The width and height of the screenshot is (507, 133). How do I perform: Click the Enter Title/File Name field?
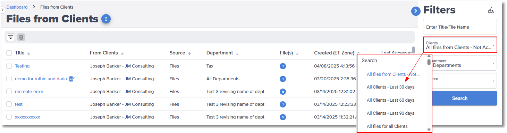pyautogui.click(x=460, y=27)
